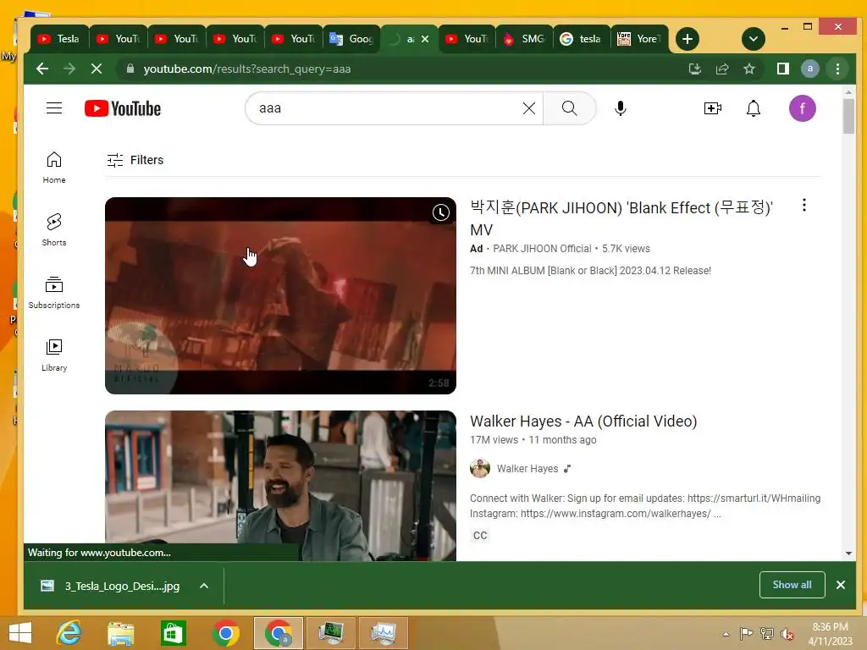867x650 pixels.
Task: Click the CC badge on Walker Hayes video
Action: pyautogui.click(x=480, y=535)
